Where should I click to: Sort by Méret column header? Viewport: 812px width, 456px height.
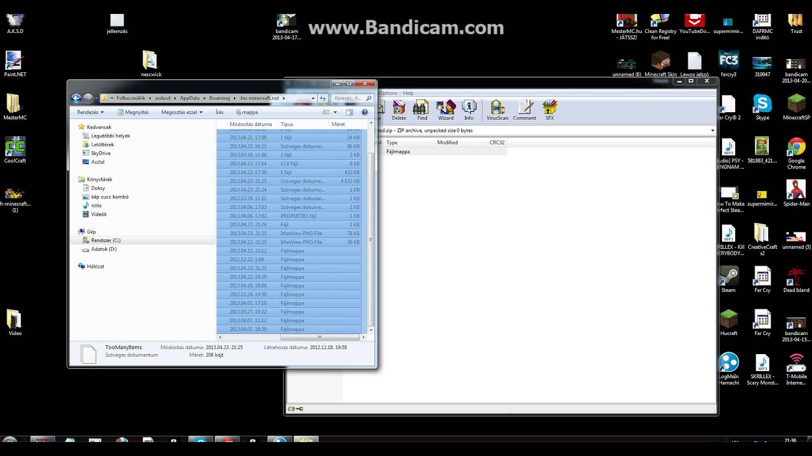[x=338, y=124]
